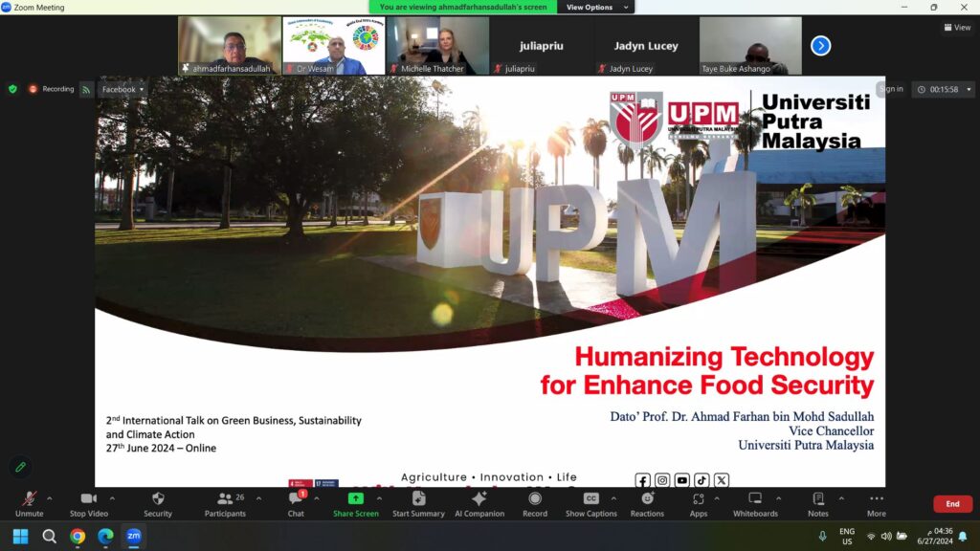Open the Facebook live stream dropdown
980x551 pixels.
tap(122, 89)
